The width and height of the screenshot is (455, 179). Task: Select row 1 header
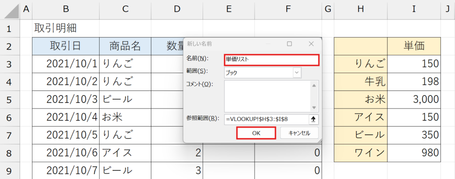[10, 28]
